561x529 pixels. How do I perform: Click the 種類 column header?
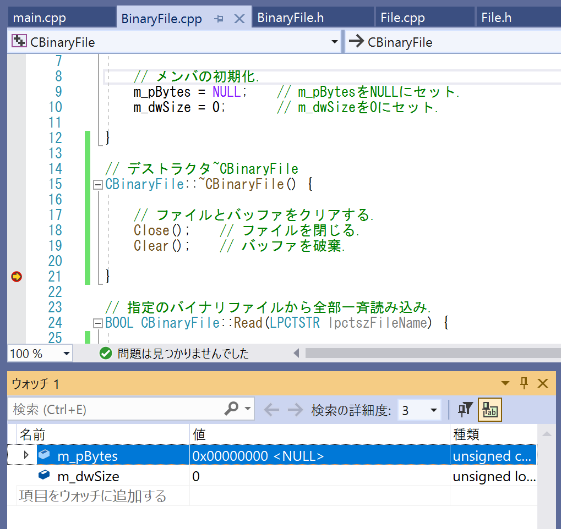(x=493, y=434)
